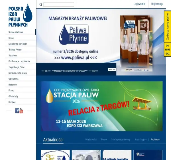The image size is (171, 160).
Task: Open the Logowanie link
Action: [x=139, y=4]
